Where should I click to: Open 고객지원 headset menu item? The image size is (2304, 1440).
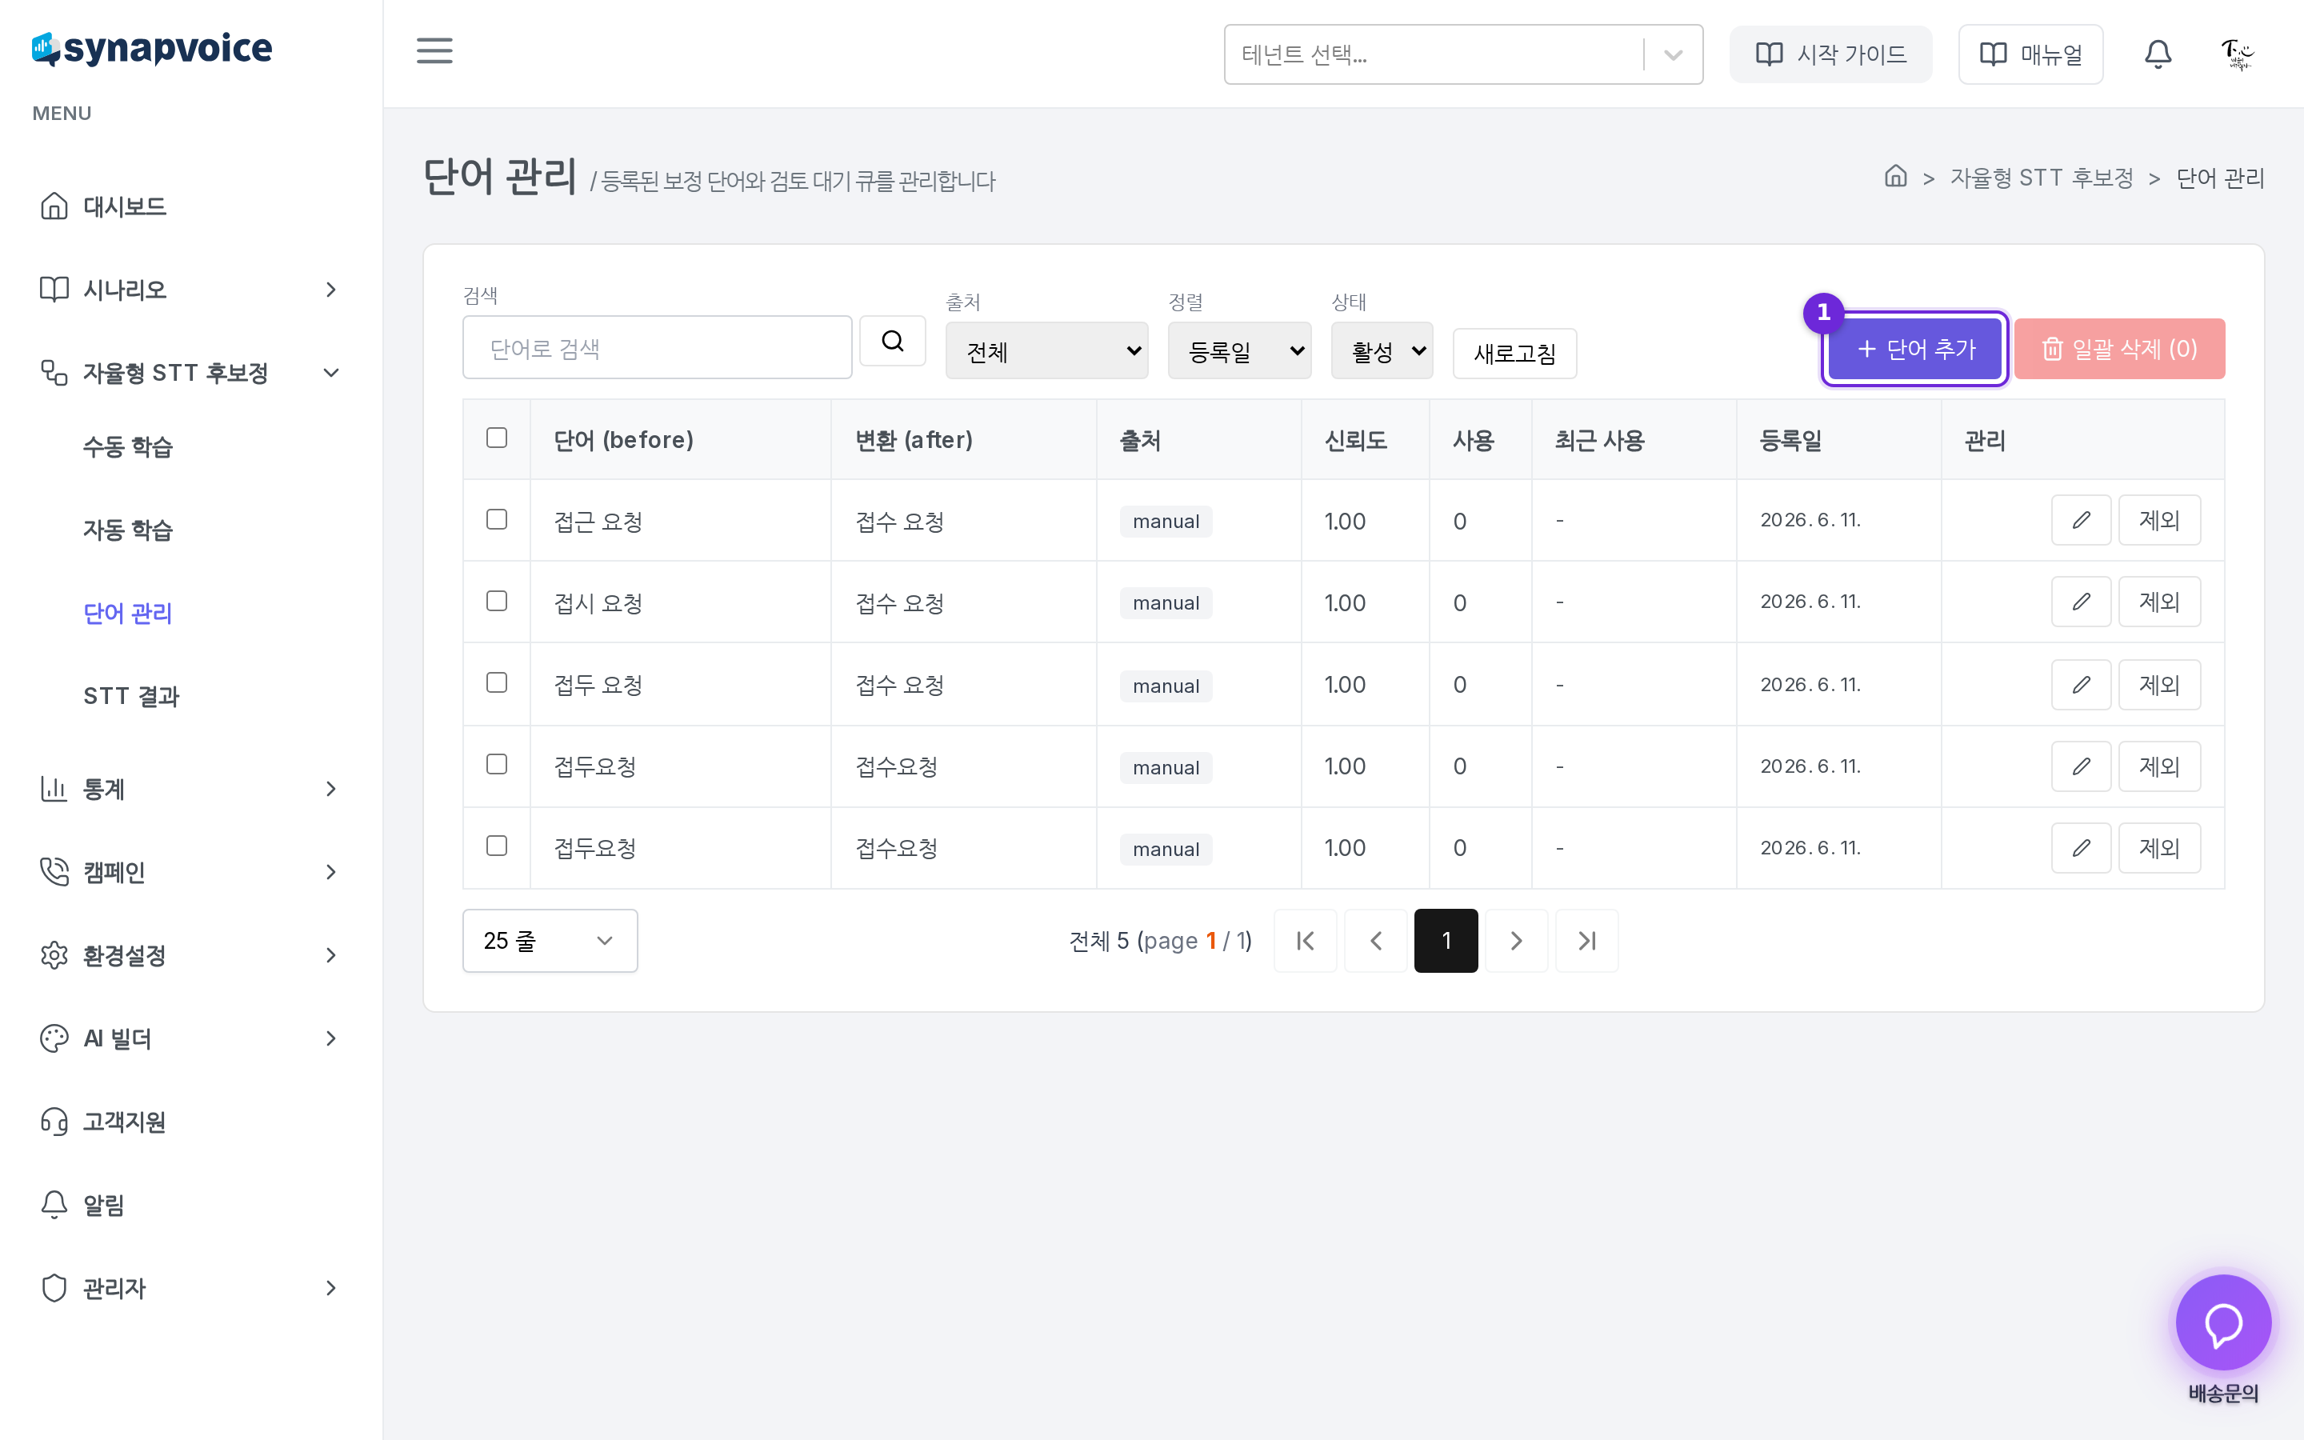(x=190, y=1122)
